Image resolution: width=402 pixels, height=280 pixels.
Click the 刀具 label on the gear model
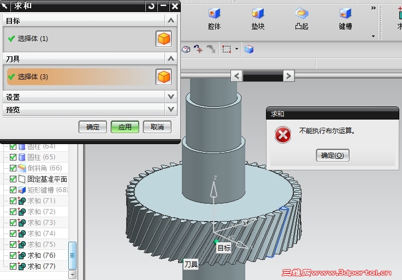click(191, 264)
